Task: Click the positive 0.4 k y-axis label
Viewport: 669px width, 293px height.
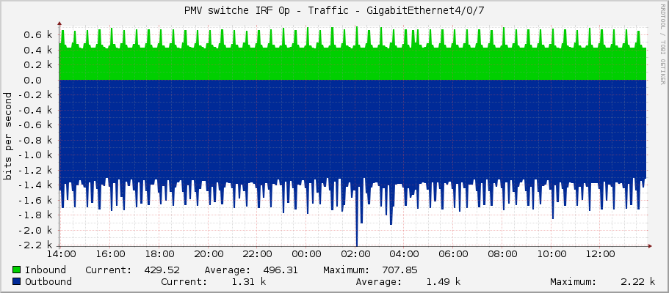Action: [38, 50]
